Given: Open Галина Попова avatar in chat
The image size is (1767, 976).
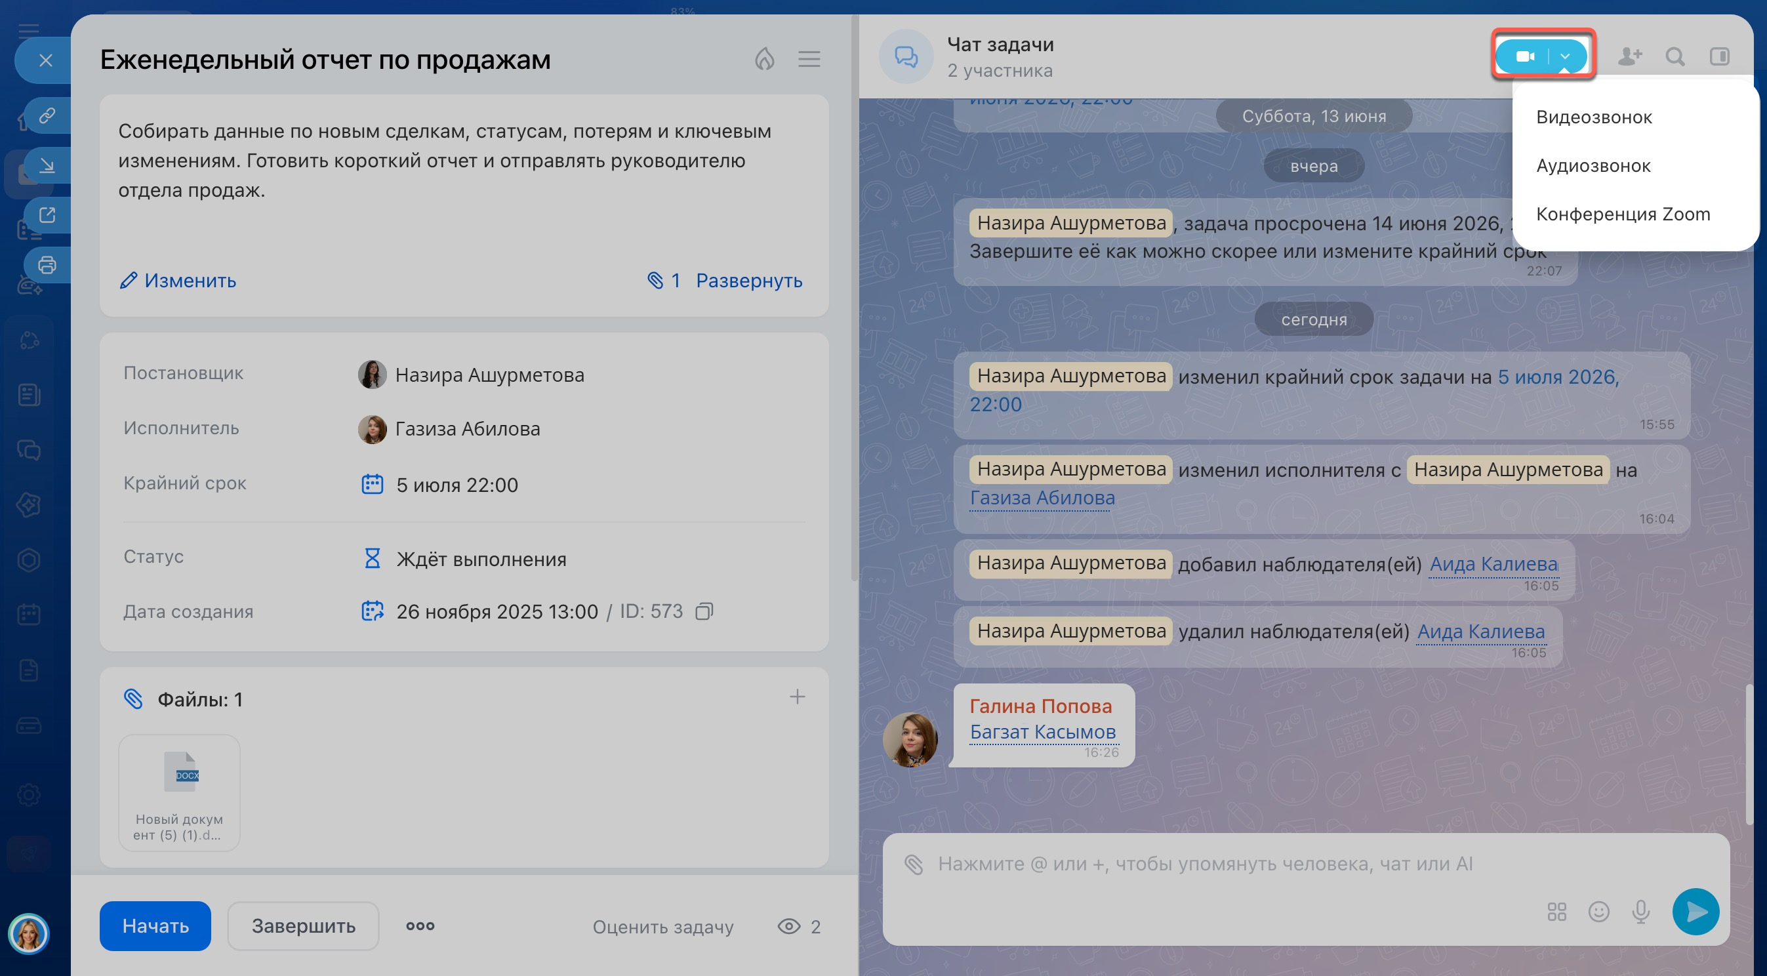Looking at the screenshot, I should tap(910, 739).
